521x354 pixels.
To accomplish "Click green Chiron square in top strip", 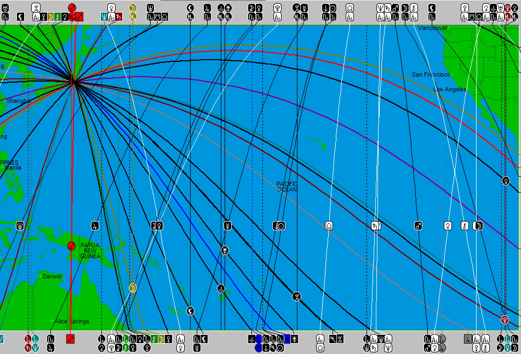I will tap(58, 17).
